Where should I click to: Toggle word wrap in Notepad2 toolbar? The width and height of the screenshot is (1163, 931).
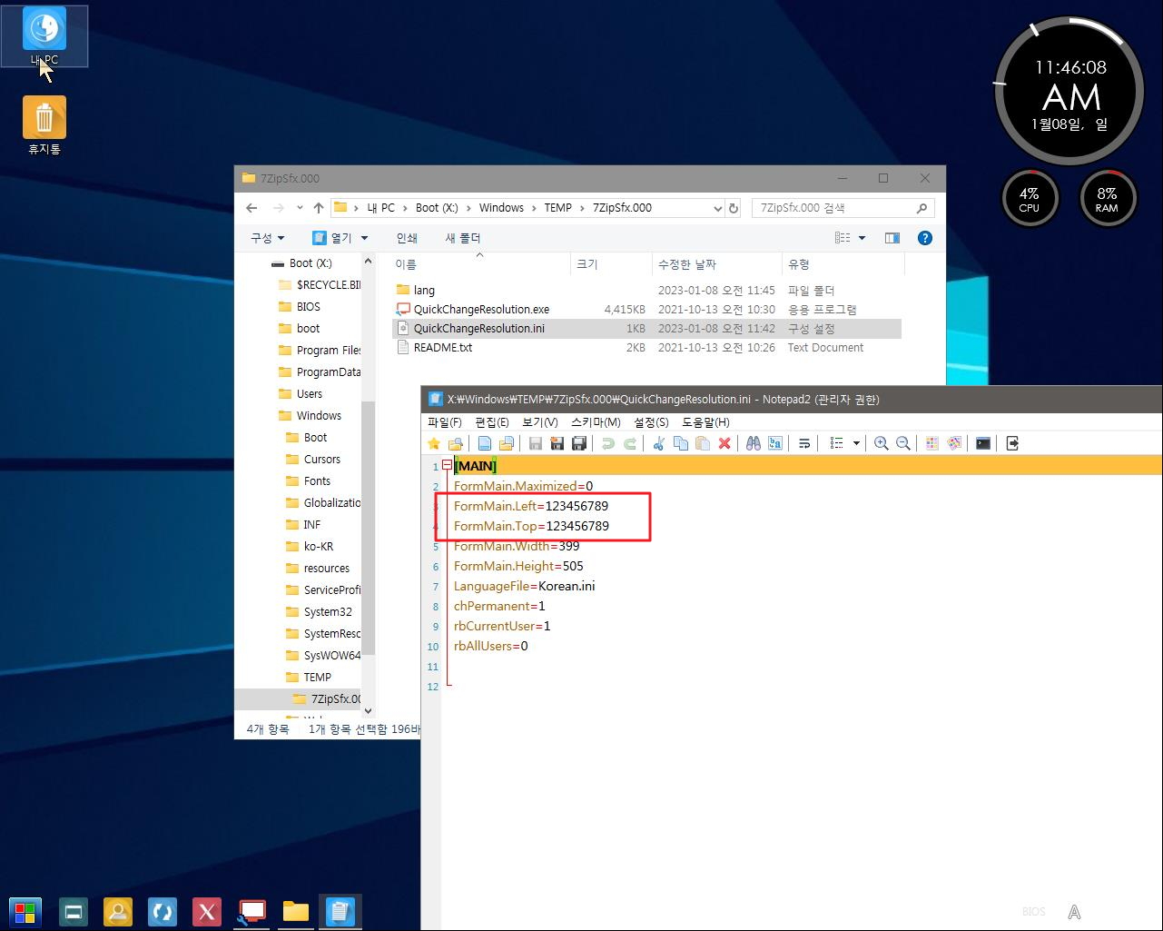click(x=804, y=443)
